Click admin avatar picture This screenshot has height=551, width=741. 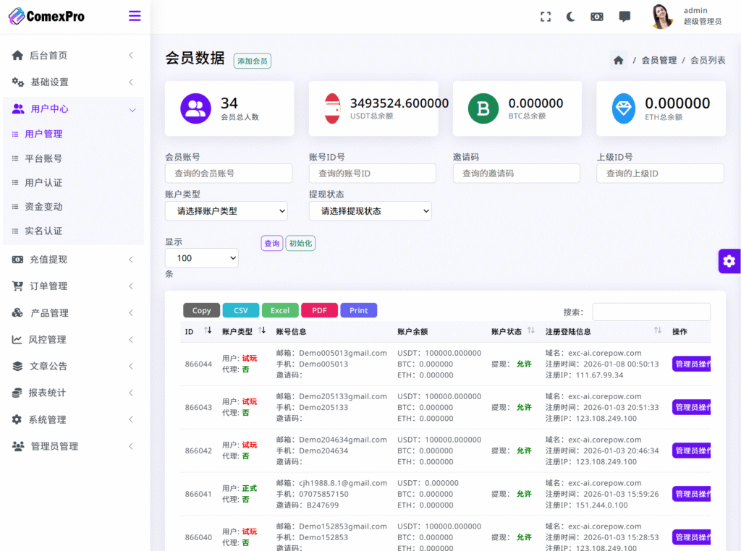pos(661,17)
